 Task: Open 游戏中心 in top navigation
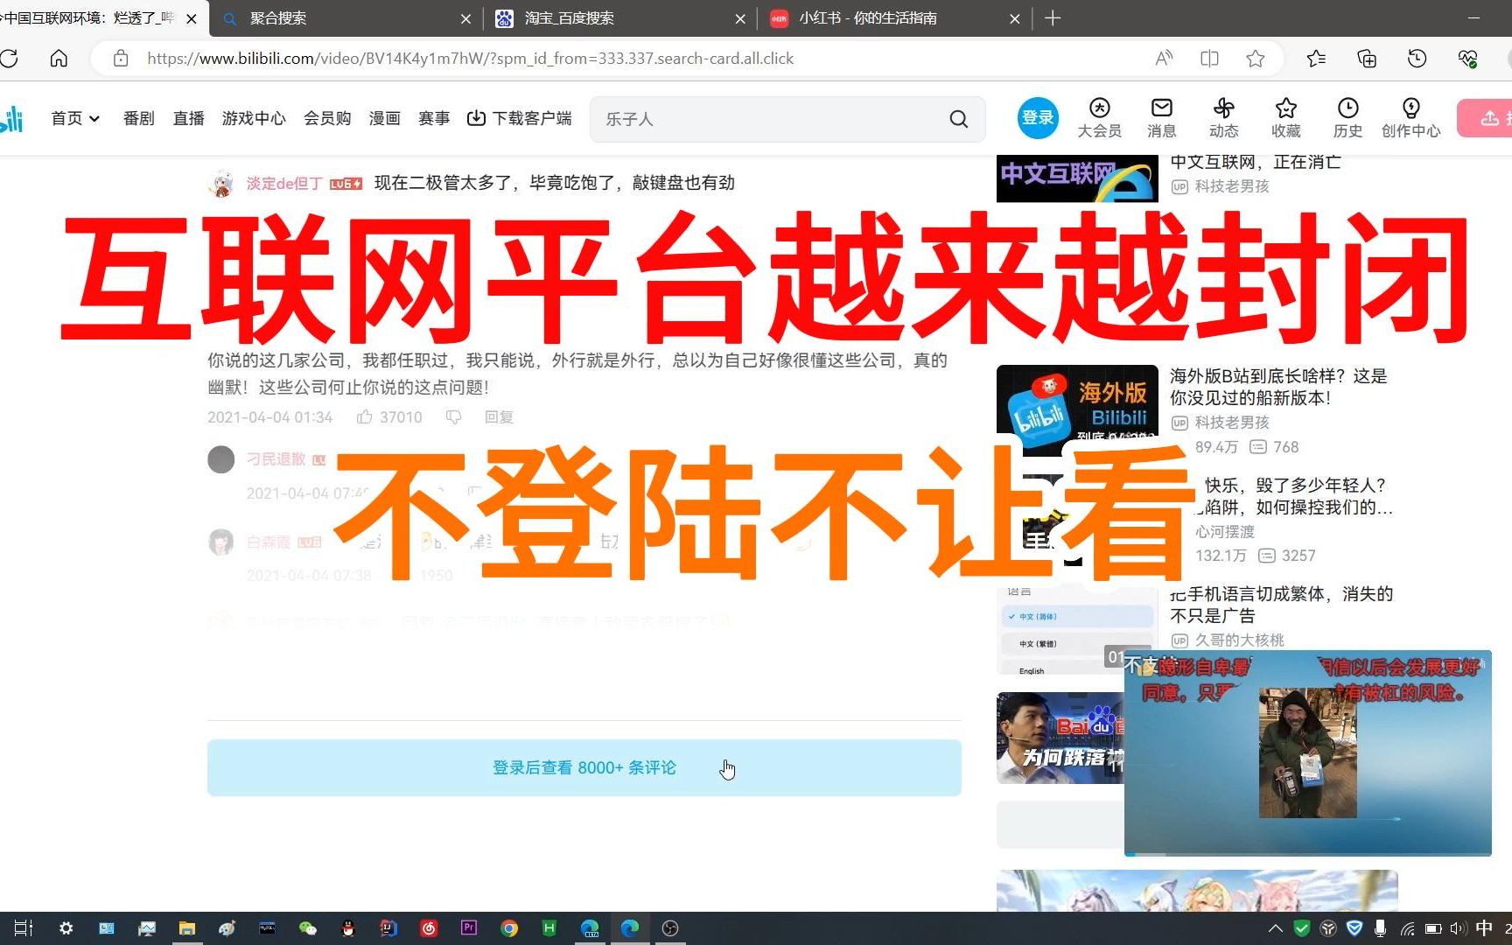click(254, 118)
